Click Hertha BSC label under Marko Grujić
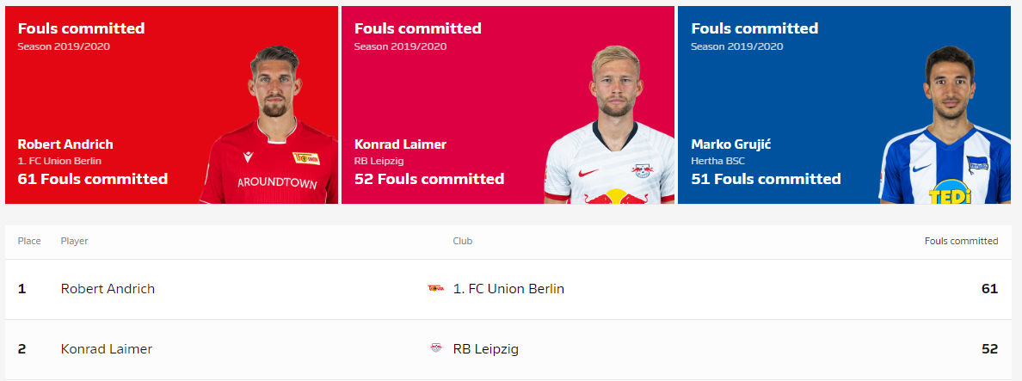Viewport: 1022px width, 381px height. [717, 161]
